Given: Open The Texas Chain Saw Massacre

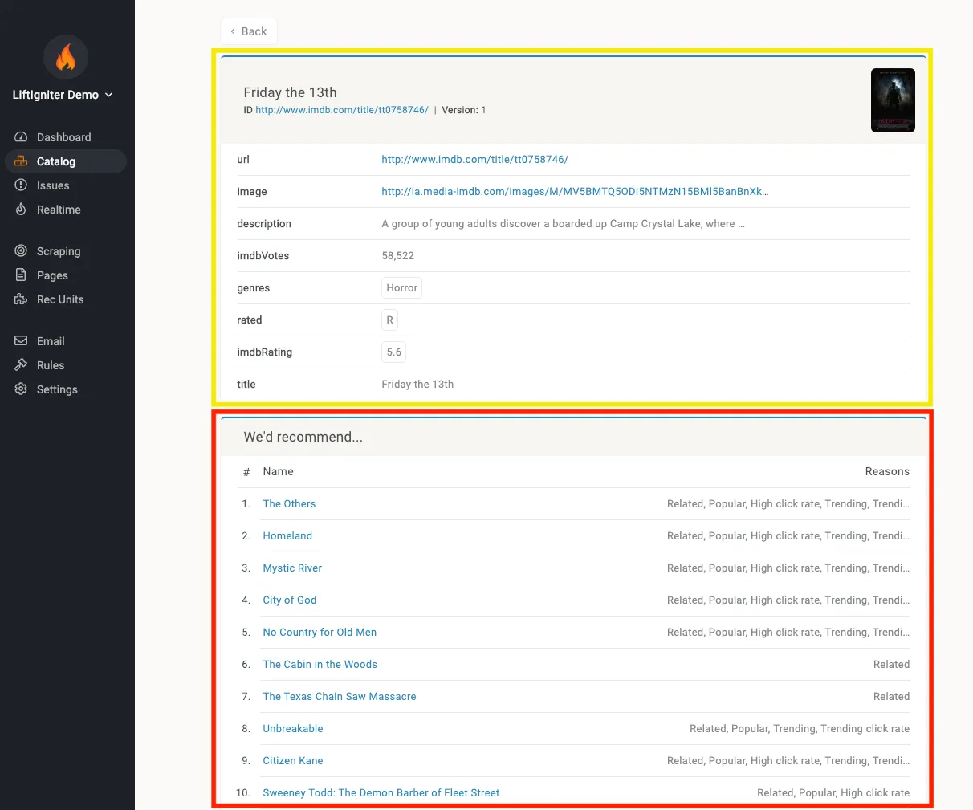Looking at the screenshot, I should pos(340,697).
